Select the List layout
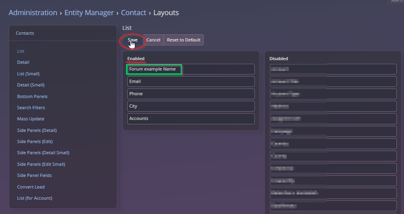 click(x=21, y=51)
